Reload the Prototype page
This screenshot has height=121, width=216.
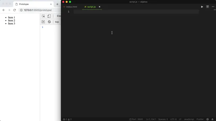[15, 10]
